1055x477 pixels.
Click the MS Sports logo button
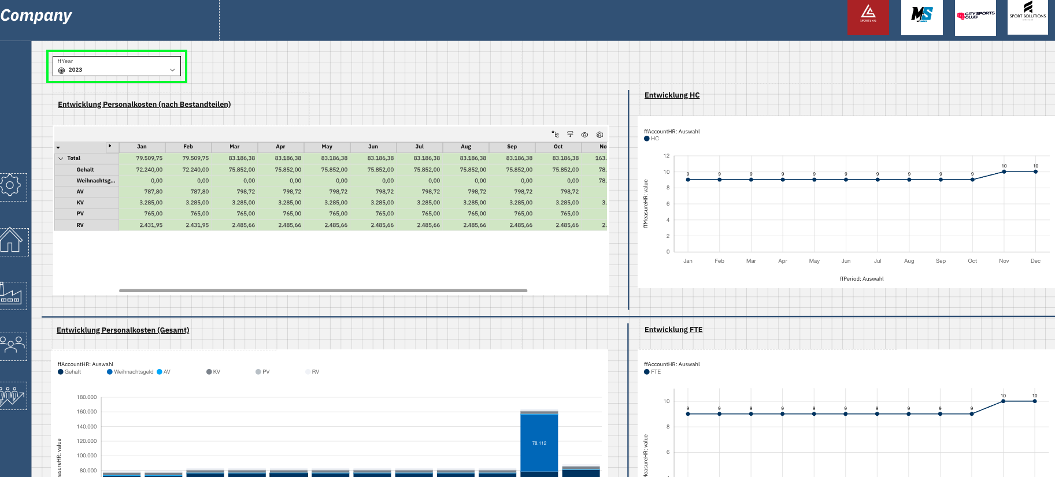(x=921, y=17)
